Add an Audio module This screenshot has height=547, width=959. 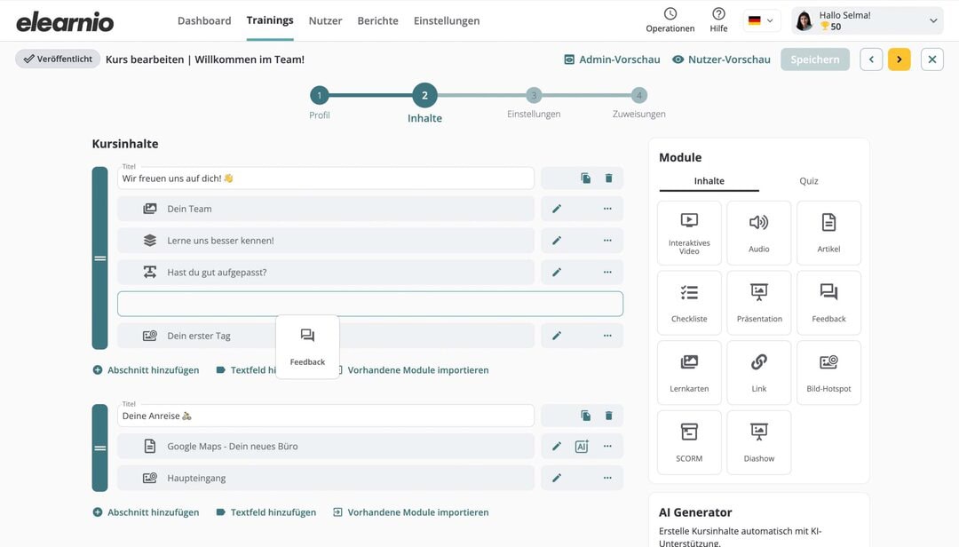click(759, 234)
